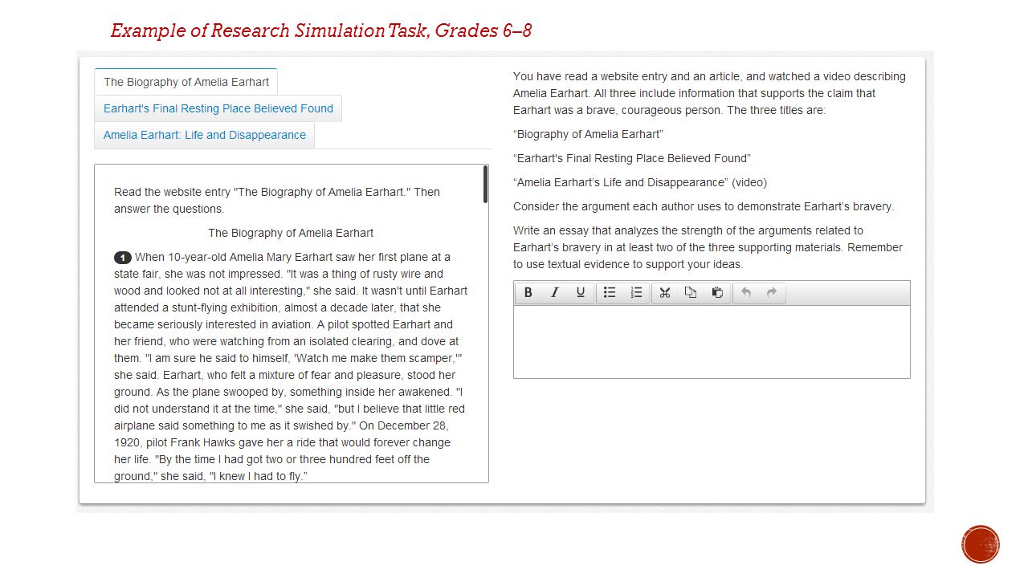Click the instruction "Read the website entry"

(277, 201)
